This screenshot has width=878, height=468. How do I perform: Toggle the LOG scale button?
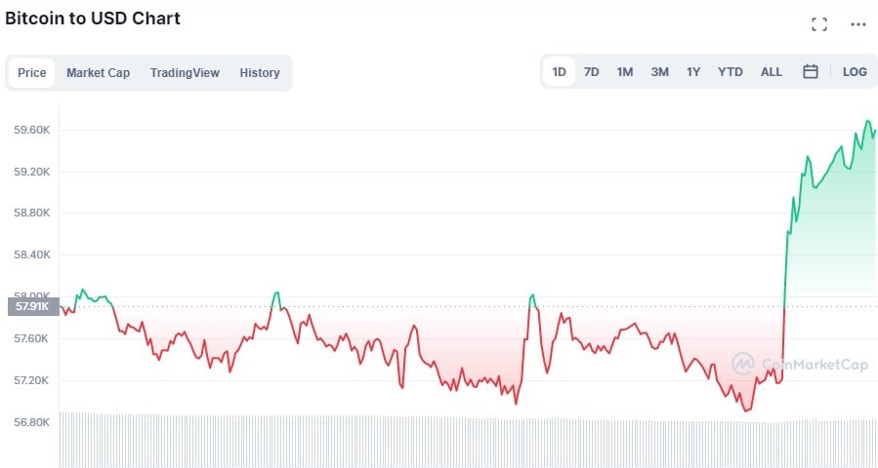click(x=855, y=72)
